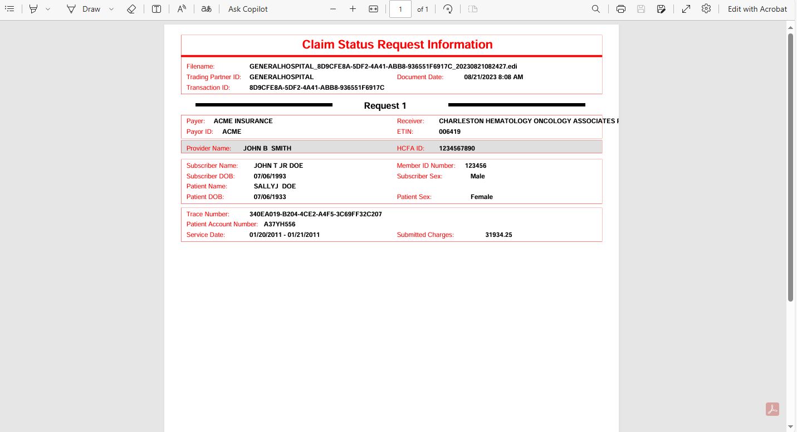The height and width of the screenshot is (432, 797).
Task: Click patient name SALLYJ DOE
Action: (x=275, y=186)
